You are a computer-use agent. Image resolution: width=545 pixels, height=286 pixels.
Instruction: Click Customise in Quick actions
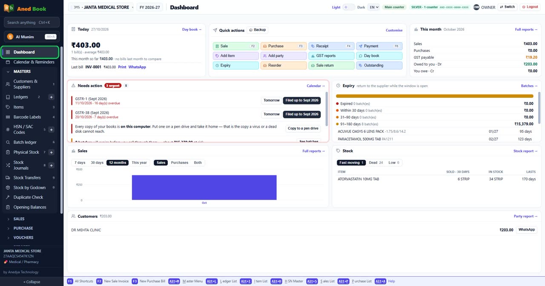[394, 30]
